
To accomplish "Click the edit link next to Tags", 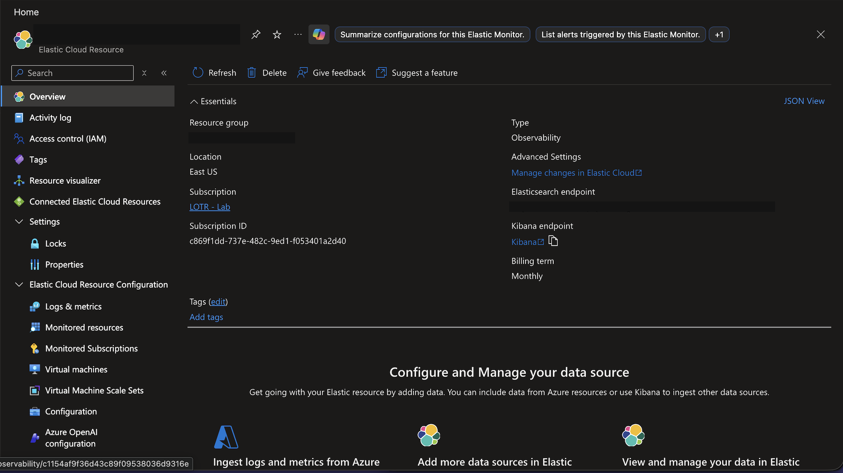I will (x=218, y=302).
